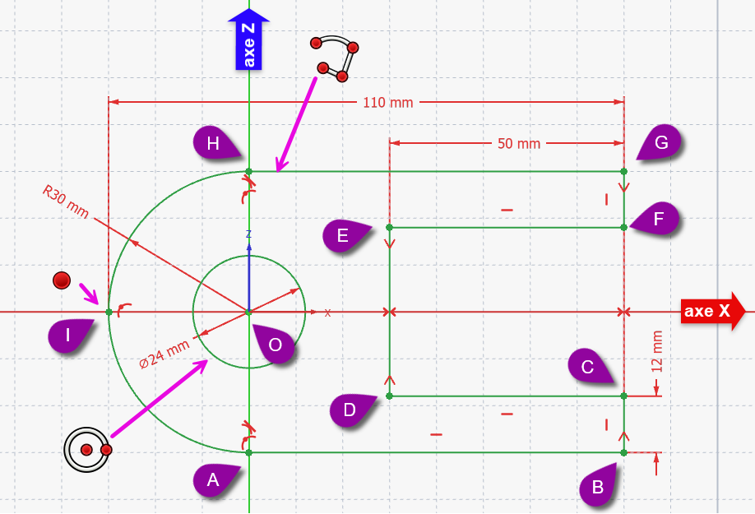
Task: Click the purple marker labeled O
Action: (x=276, y=345)
